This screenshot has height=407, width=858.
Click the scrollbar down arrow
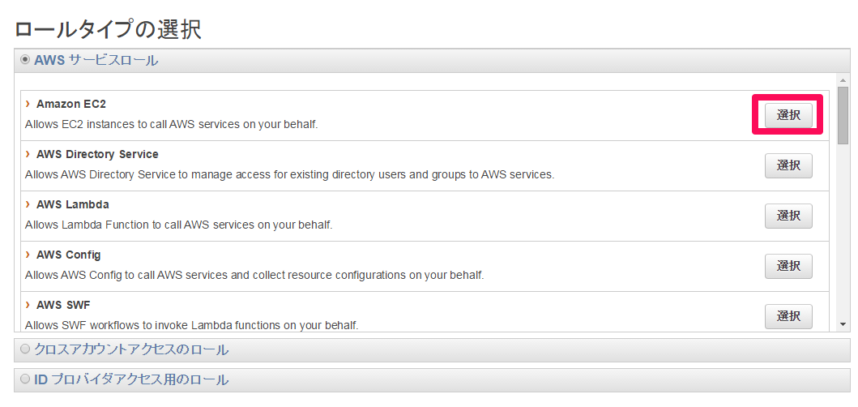[x=843, y=325]
